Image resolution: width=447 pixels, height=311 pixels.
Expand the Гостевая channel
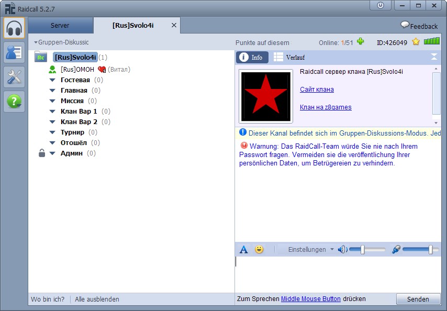(52, 80)
